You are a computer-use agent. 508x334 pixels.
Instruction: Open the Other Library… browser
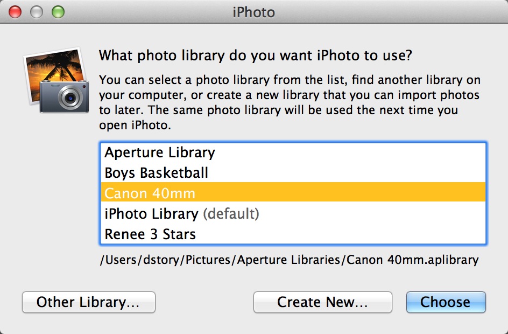(x=88, y=302)
